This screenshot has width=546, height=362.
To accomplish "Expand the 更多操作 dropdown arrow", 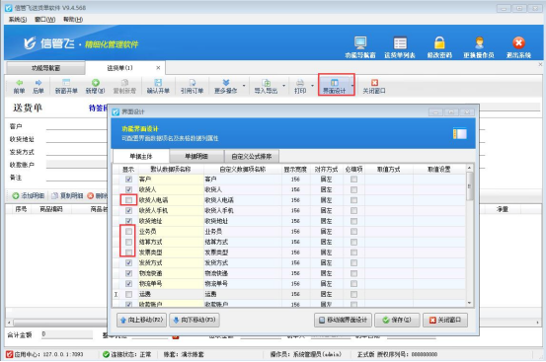I will point(244,86).
